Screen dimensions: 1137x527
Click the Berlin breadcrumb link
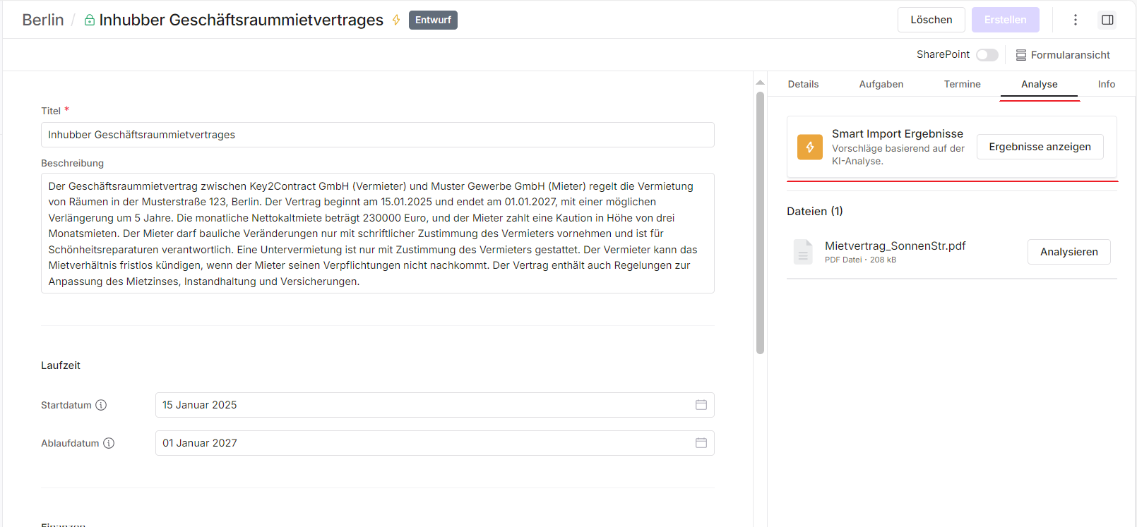tap(43, 20)
